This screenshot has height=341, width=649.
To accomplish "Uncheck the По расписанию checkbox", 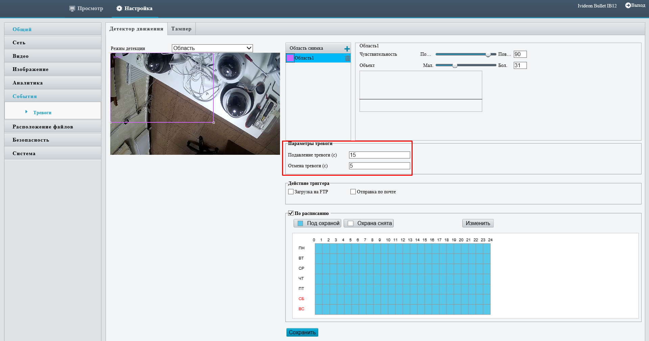I will pos(291,213).
